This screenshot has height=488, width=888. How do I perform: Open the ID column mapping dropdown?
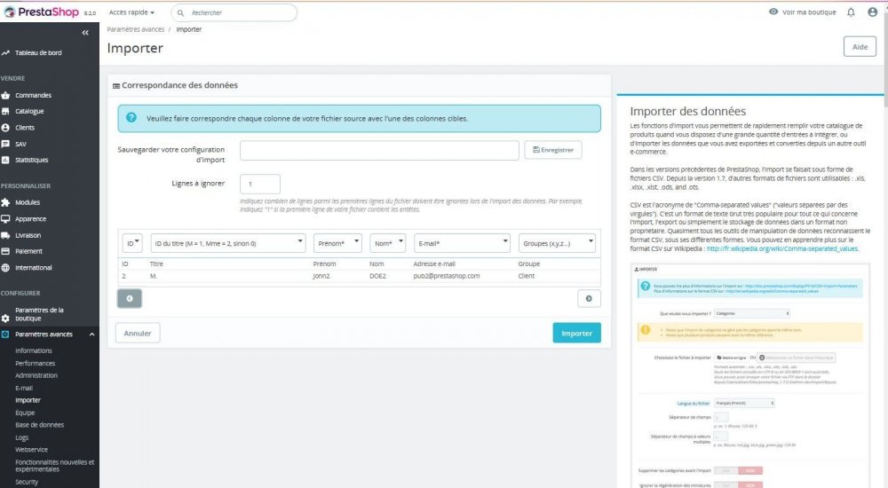click(132, 243)
